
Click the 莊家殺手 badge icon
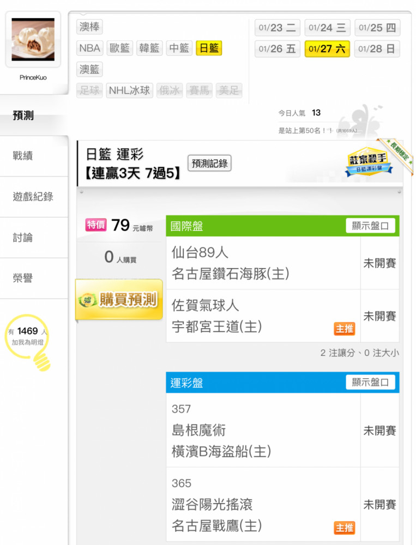pos(369,162)
